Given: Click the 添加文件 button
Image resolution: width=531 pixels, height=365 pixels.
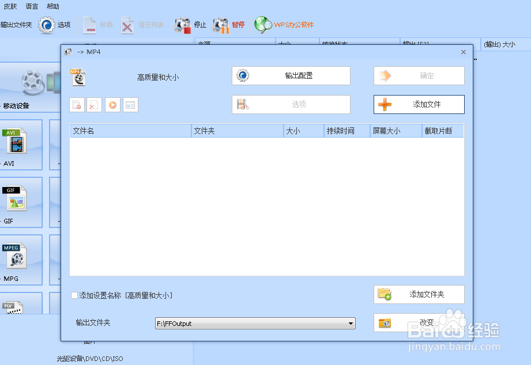Looking at the screenshot, I should [x=418, y=104].
